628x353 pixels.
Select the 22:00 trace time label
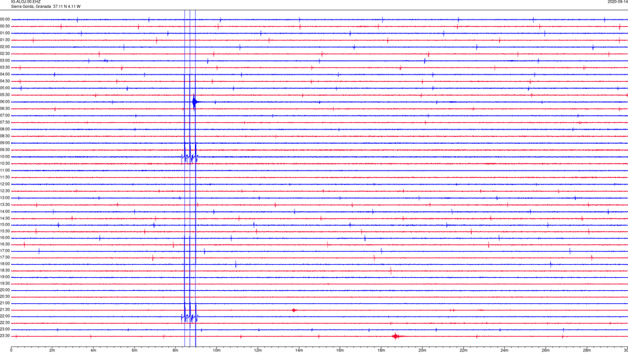[5, 316]
